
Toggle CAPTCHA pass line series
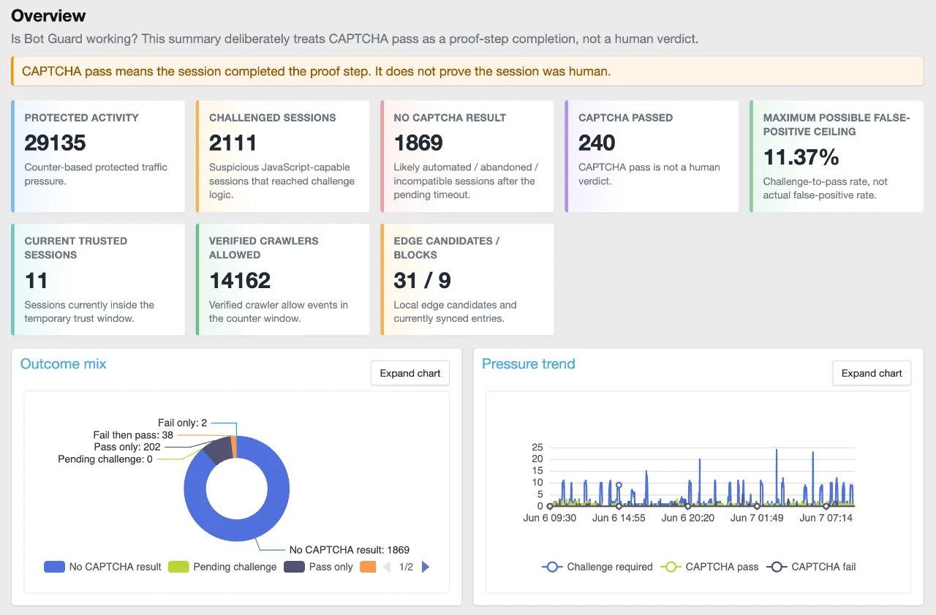coord(709,567)
